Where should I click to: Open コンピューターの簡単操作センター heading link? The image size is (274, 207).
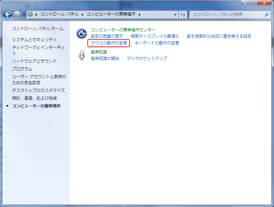[x=123, y=30]
